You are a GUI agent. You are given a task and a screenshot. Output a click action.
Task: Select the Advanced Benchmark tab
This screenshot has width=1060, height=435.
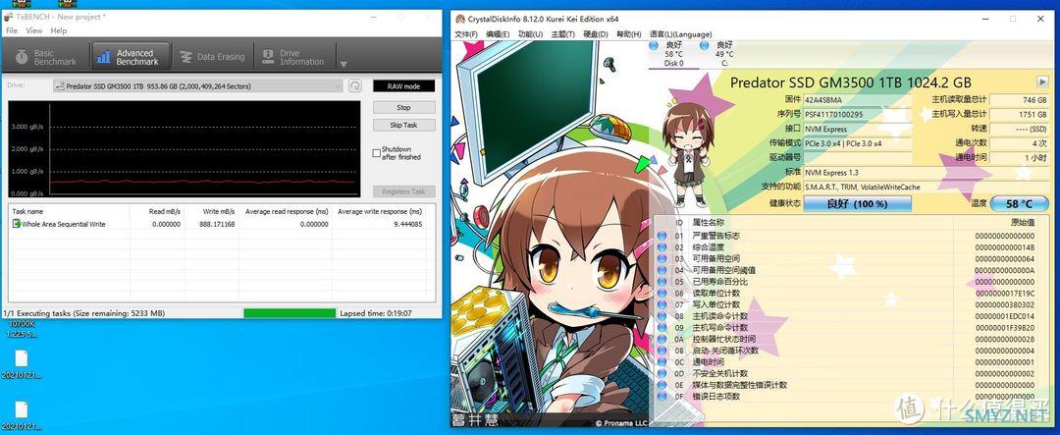(x=130, y=57)
